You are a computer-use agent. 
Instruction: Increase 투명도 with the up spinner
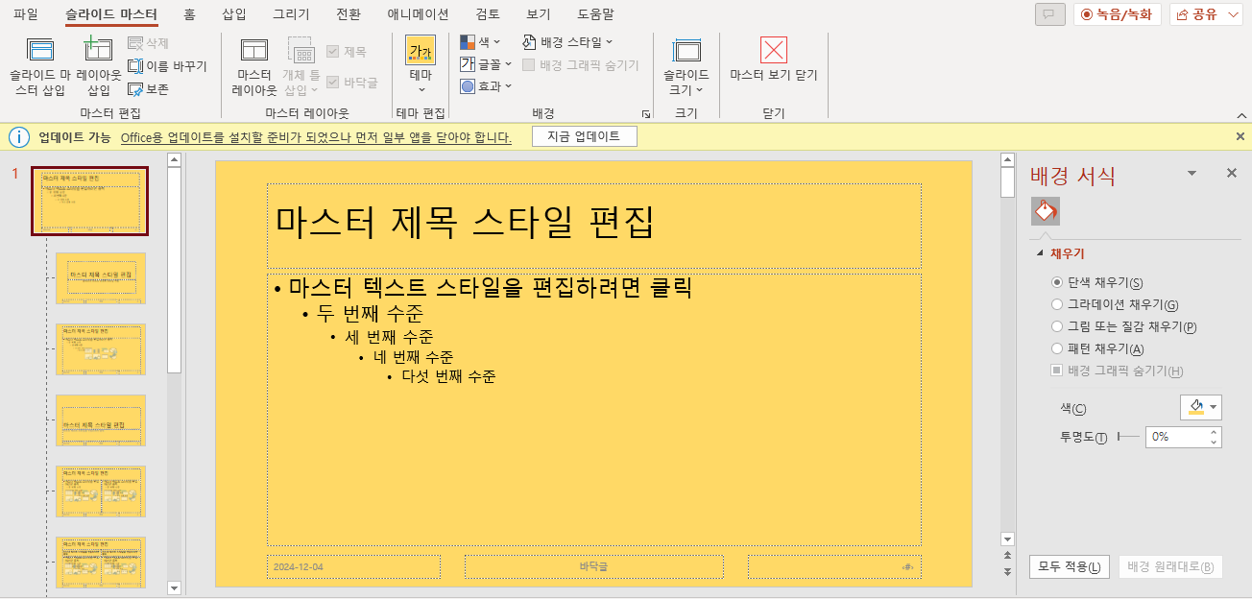(x=1215, y=432)
